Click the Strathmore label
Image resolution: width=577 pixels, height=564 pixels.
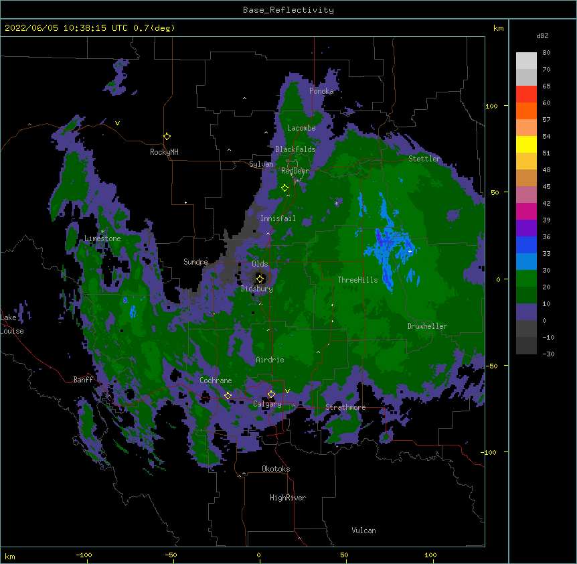click(345, 407)
